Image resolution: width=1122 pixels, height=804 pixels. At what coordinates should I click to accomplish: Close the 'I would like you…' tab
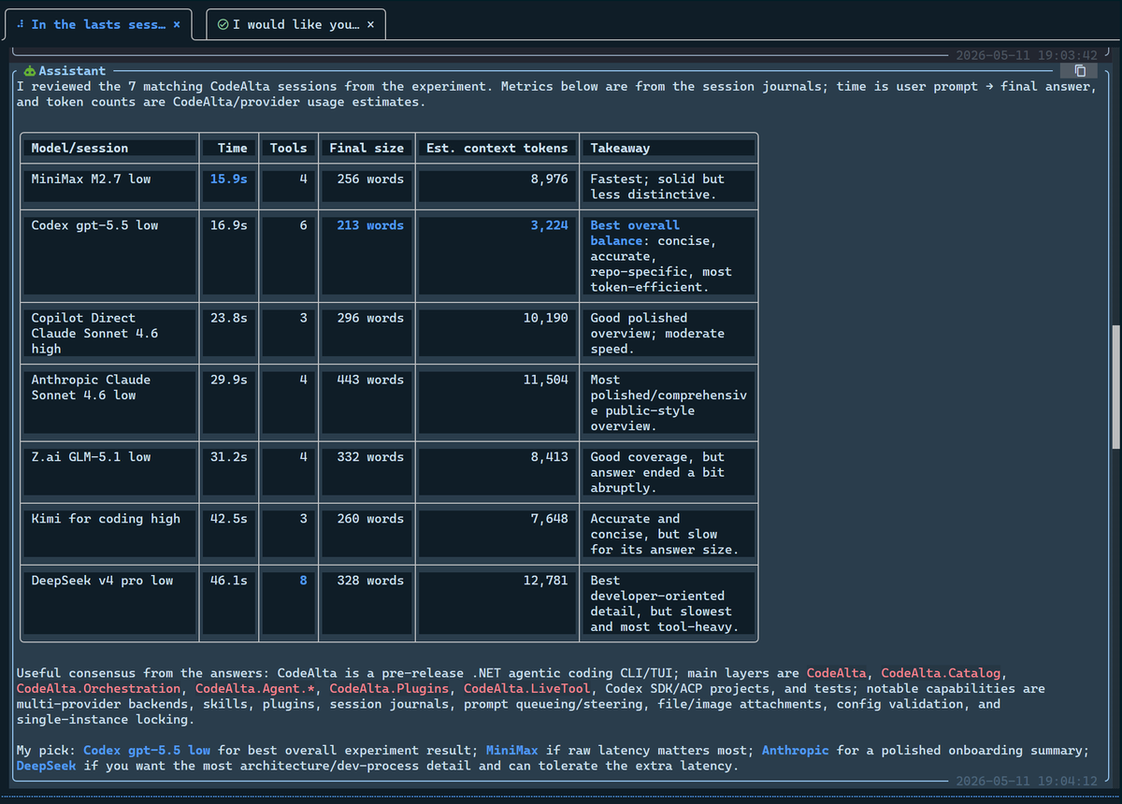coord(370,24)
